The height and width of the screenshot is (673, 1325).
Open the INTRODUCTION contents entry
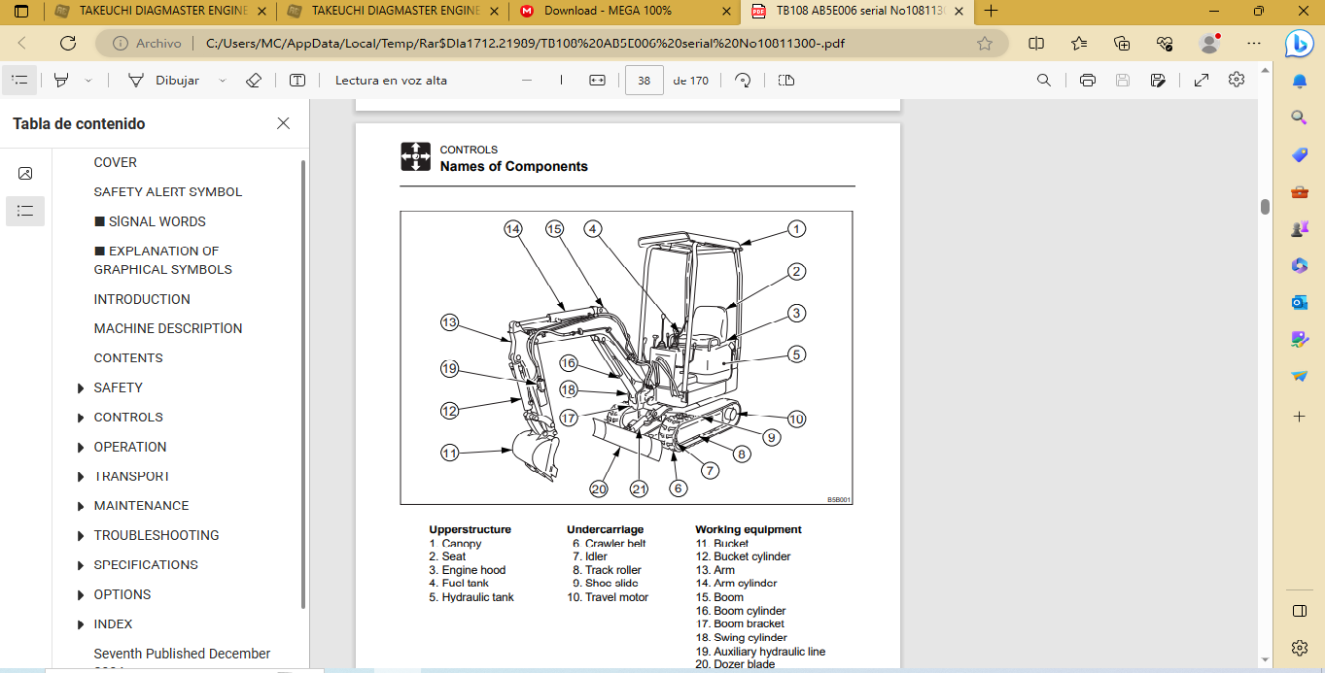pos(142,299)
